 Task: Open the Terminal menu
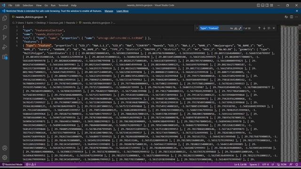(63, 5)
